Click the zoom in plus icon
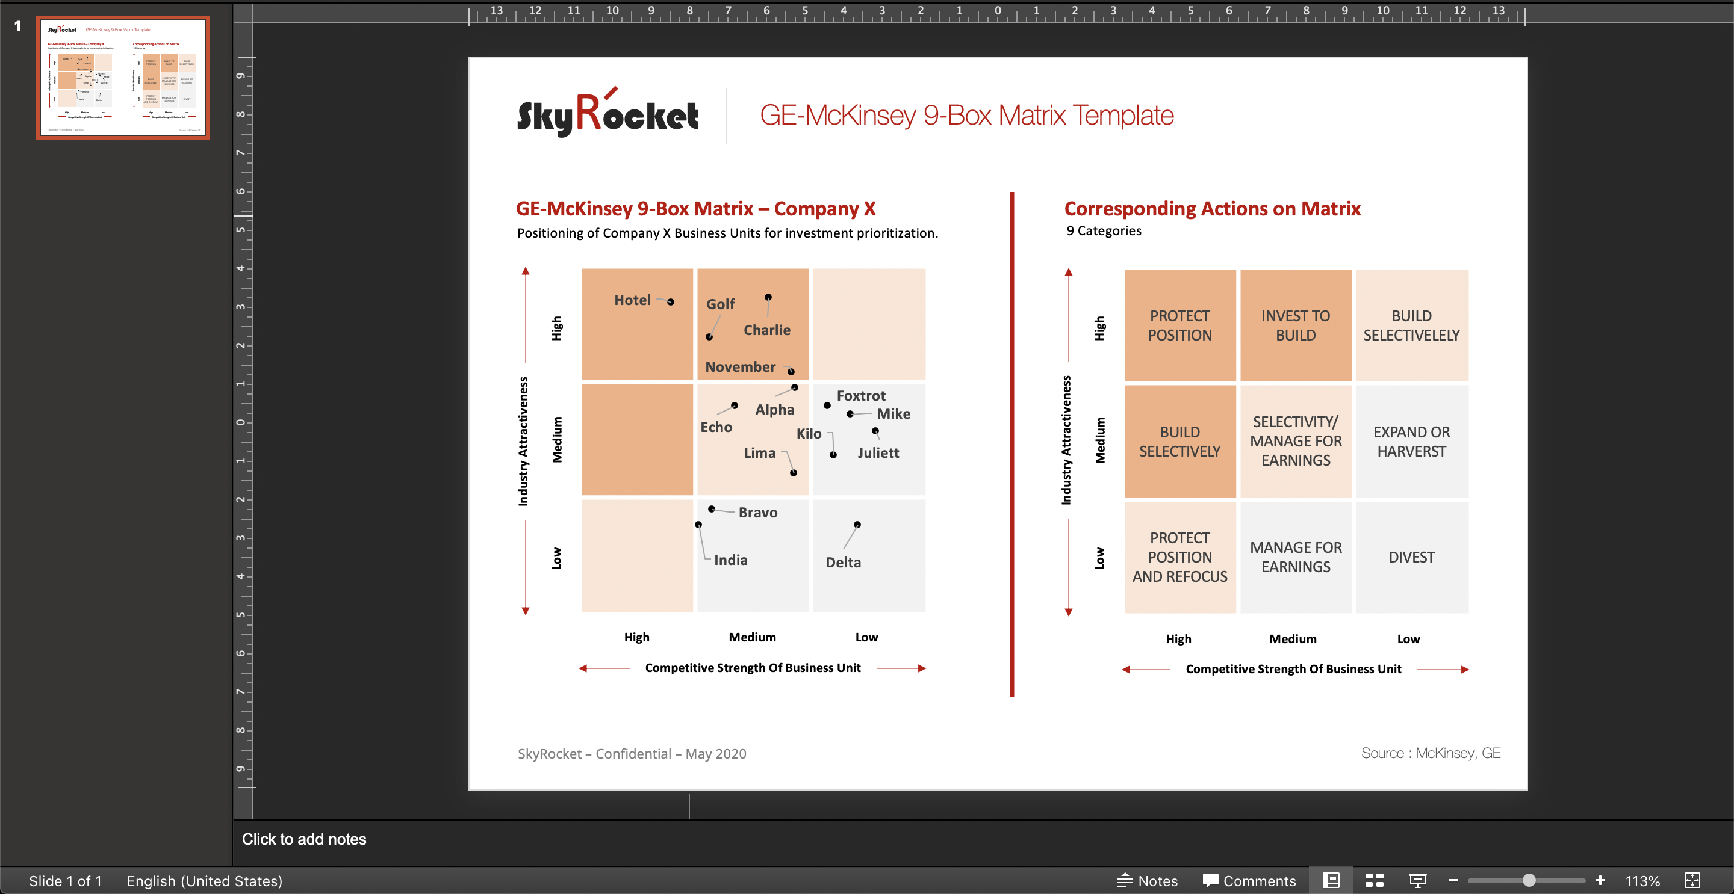 click(1600, 881)
